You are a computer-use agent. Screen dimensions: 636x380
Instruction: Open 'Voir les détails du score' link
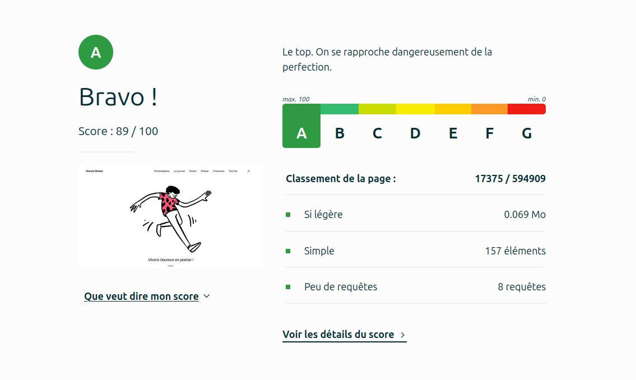coord(338,335)
